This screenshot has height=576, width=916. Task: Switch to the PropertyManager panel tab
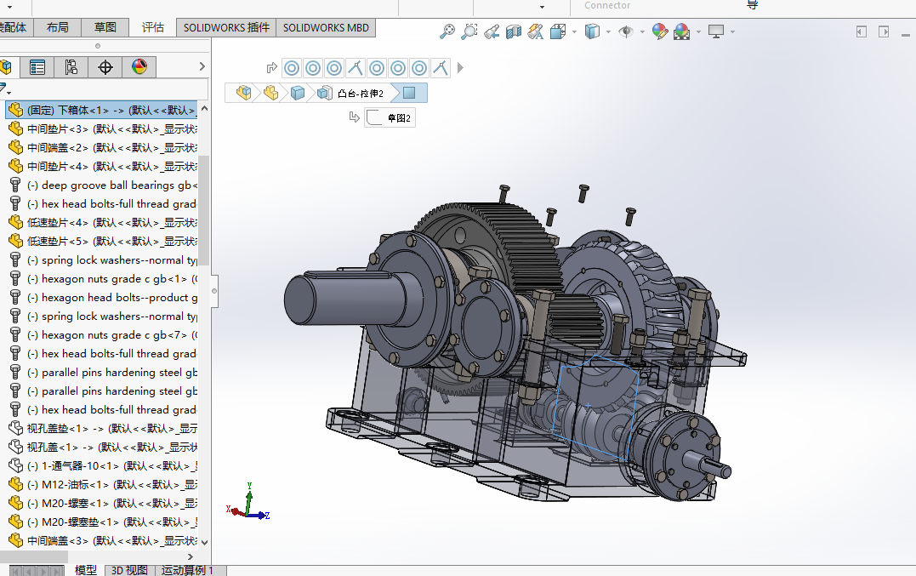pyautogui.click(x=37, y=67)
